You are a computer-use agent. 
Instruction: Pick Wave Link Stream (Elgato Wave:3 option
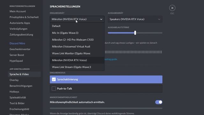(x=77, y=67)
